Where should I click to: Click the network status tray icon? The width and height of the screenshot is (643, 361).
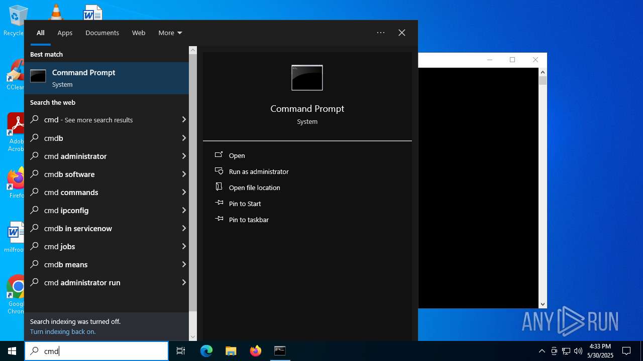[566, 351]
